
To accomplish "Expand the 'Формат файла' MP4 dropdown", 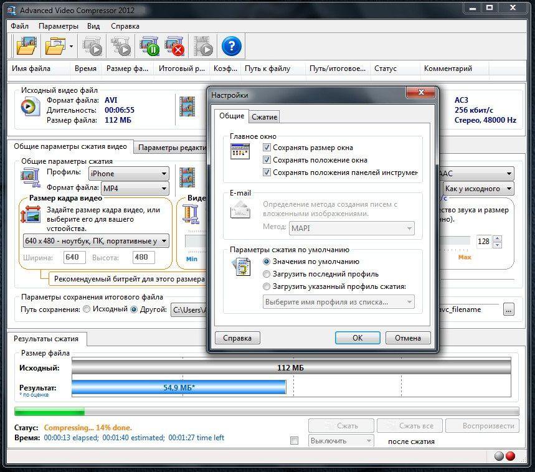I will pos(135,188).
